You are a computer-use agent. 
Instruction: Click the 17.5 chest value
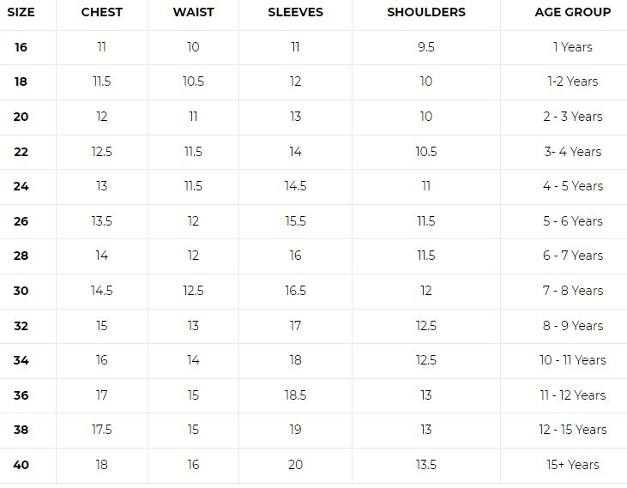(101, 430)
